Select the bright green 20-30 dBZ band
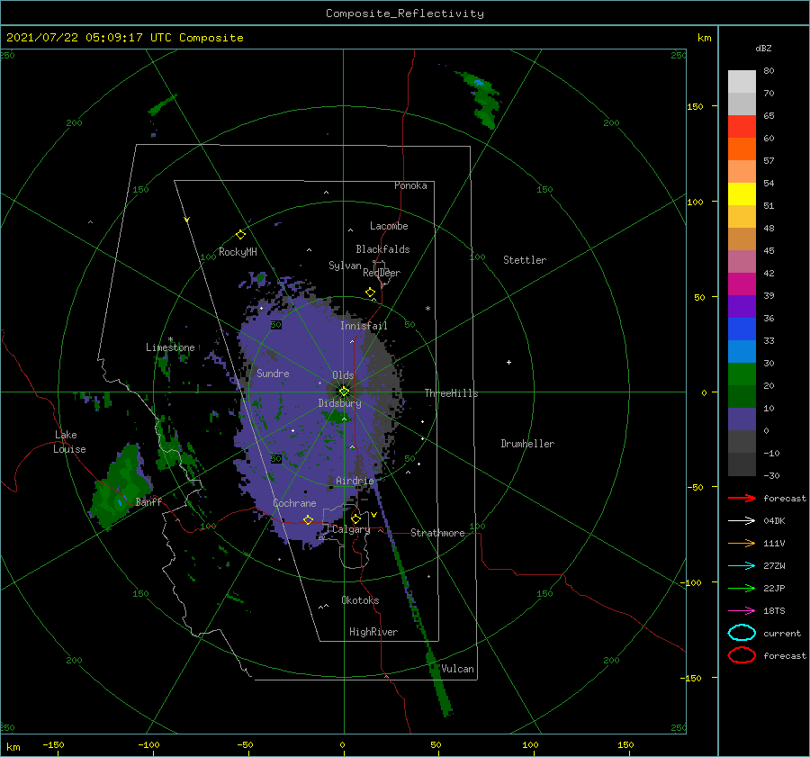This screenshot has width=810, height=757. click(x=742, y=374)
